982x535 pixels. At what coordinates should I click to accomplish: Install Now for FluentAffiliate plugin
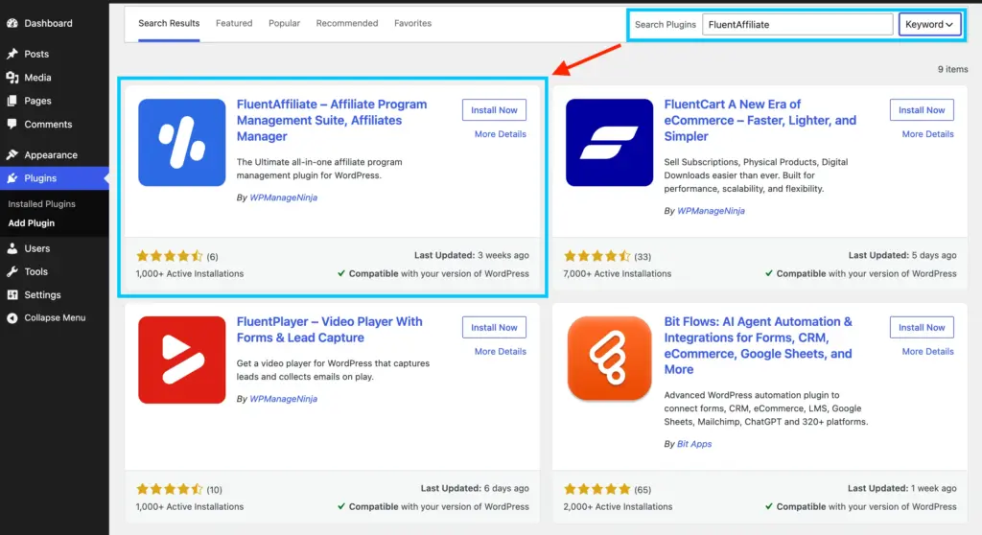click(x=494, y=109)
